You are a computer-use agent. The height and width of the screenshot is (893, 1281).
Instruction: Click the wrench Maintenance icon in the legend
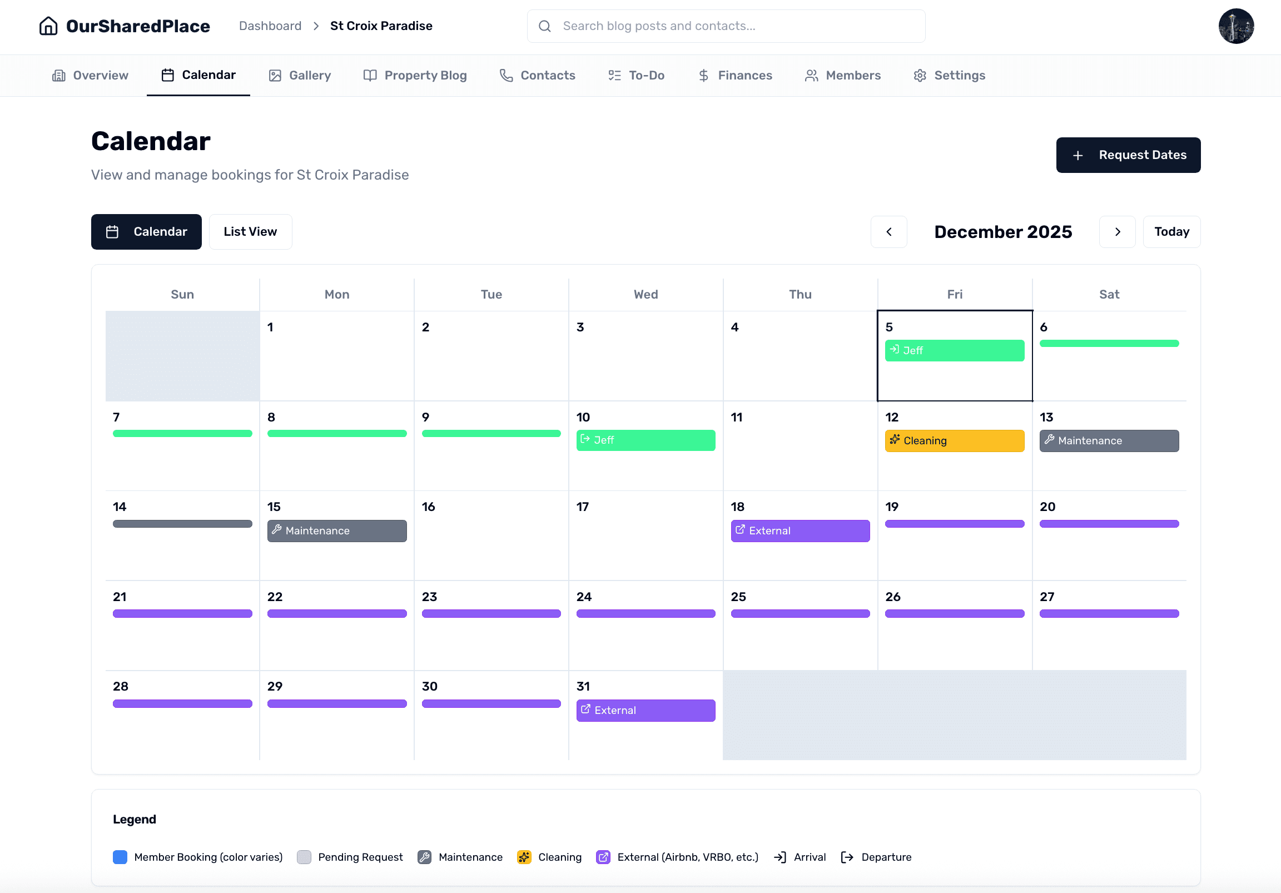pos(426,857)
